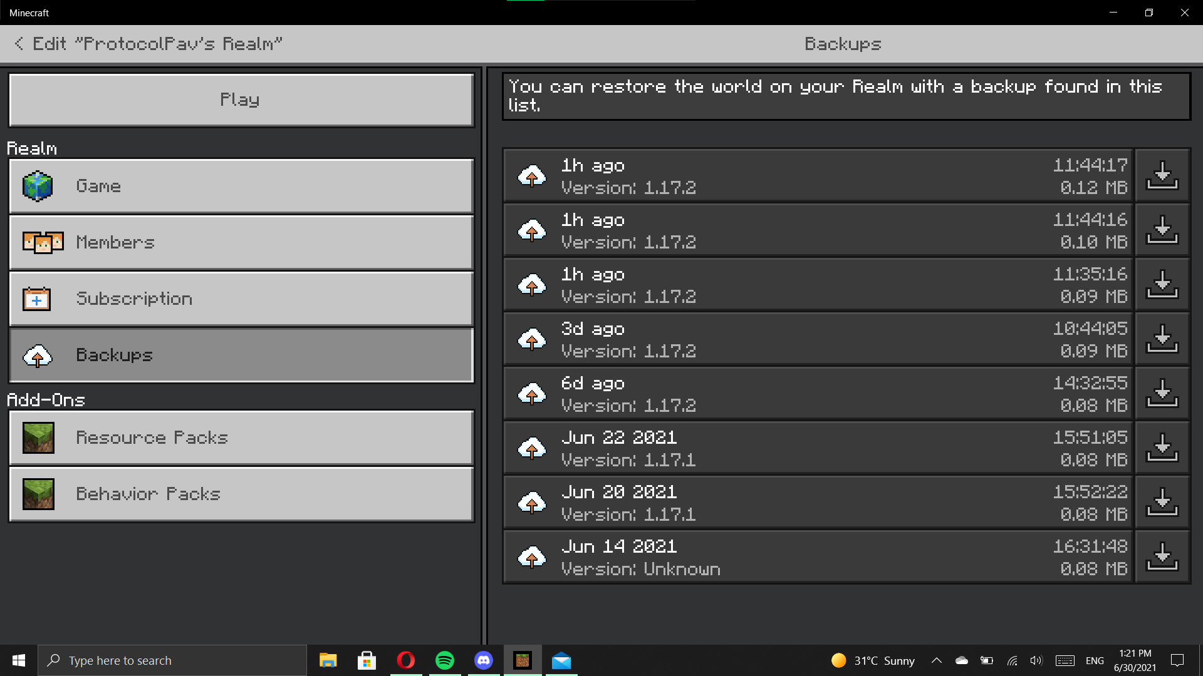The image size is (1203, 676).
Task: Download the Jun 22 2021 backup
Action: coord(1162,448)
